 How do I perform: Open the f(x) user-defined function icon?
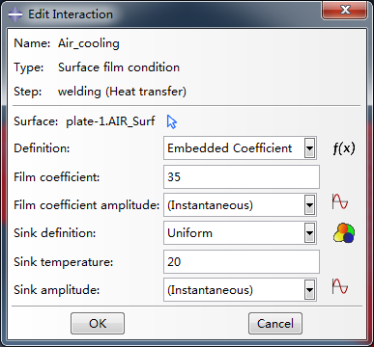coord(344,148)
